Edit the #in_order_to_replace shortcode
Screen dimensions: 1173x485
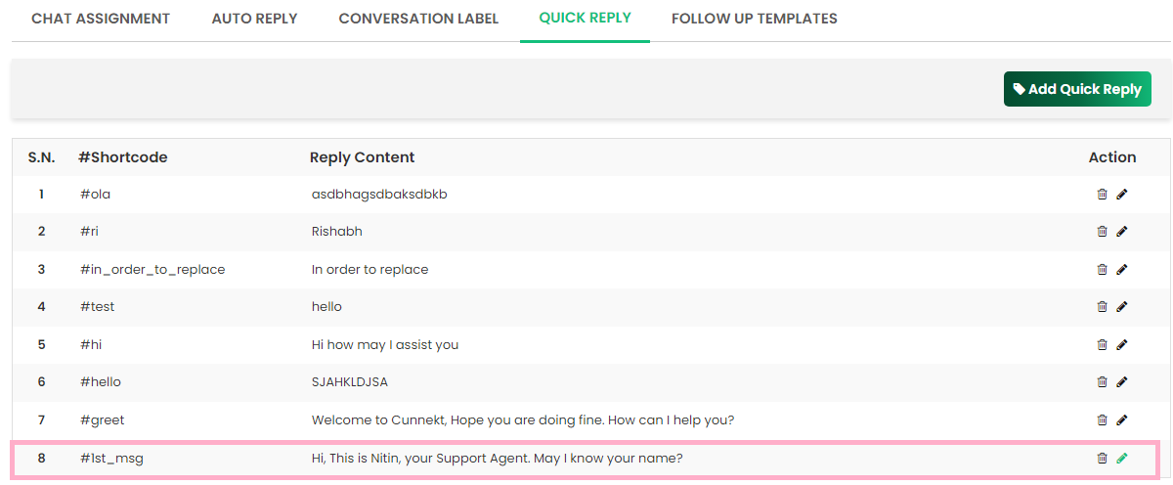tap(1122, 269)
